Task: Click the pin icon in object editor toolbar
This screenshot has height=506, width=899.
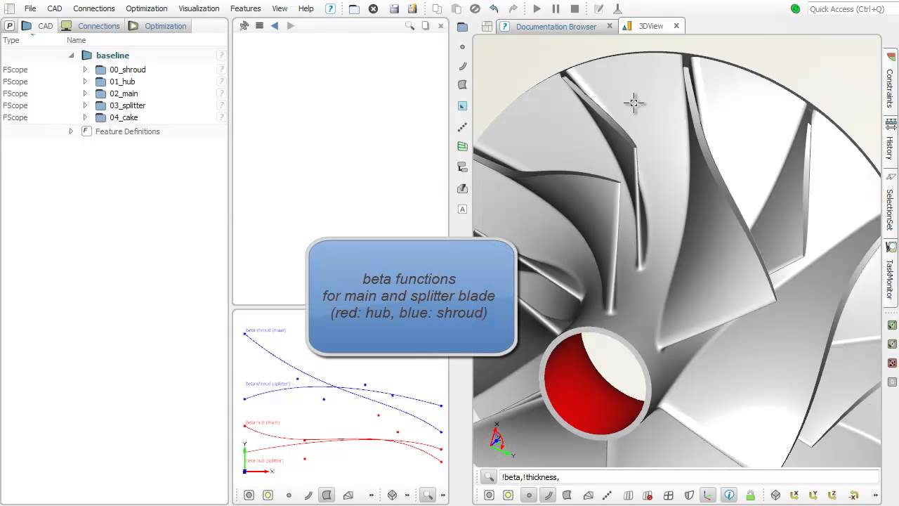Action: click(x=244, y=25)
